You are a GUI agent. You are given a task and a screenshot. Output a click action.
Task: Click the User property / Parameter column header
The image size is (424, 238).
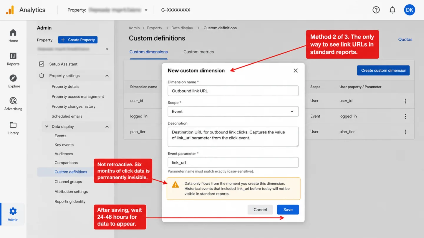pyautogui.click(x=360, y=87)
